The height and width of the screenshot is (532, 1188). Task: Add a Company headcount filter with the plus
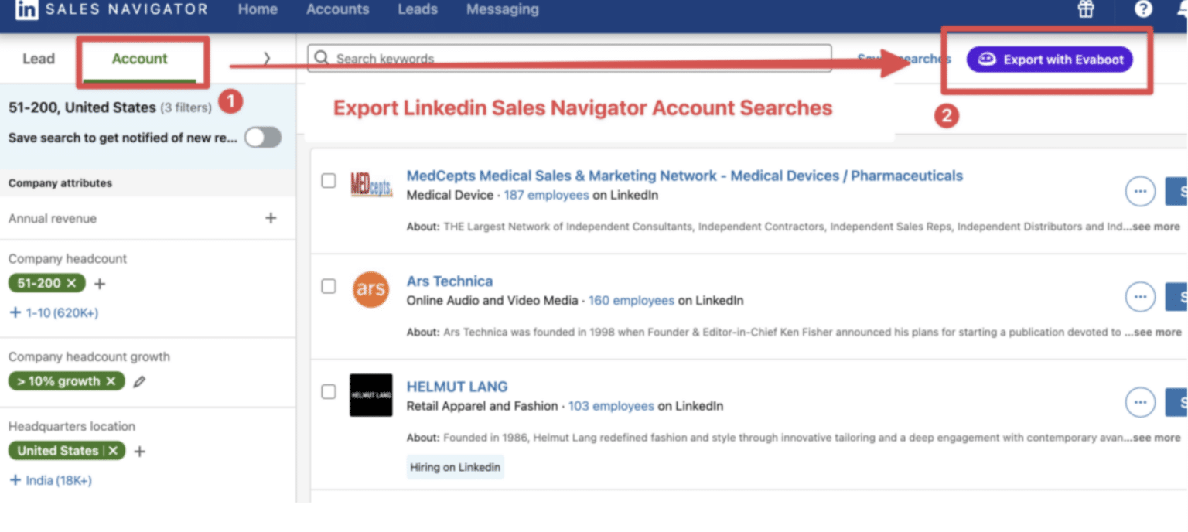(x=100, y=283)
